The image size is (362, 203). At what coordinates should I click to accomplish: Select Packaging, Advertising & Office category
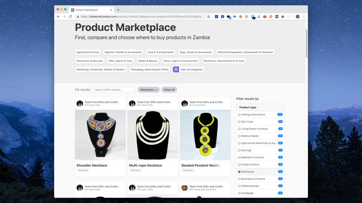[150, 69]
